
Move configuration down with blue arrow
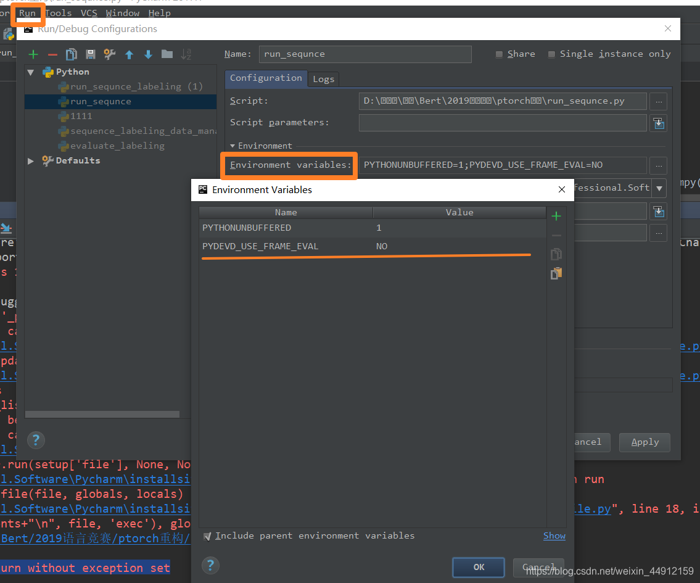[x=148, y=54]
